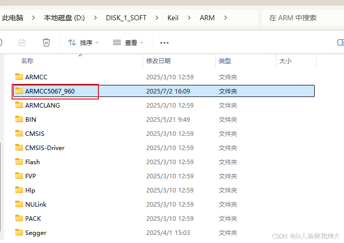Sort by 名称 column header
This screenshot has height=243, width=344.
pos(27,61)
